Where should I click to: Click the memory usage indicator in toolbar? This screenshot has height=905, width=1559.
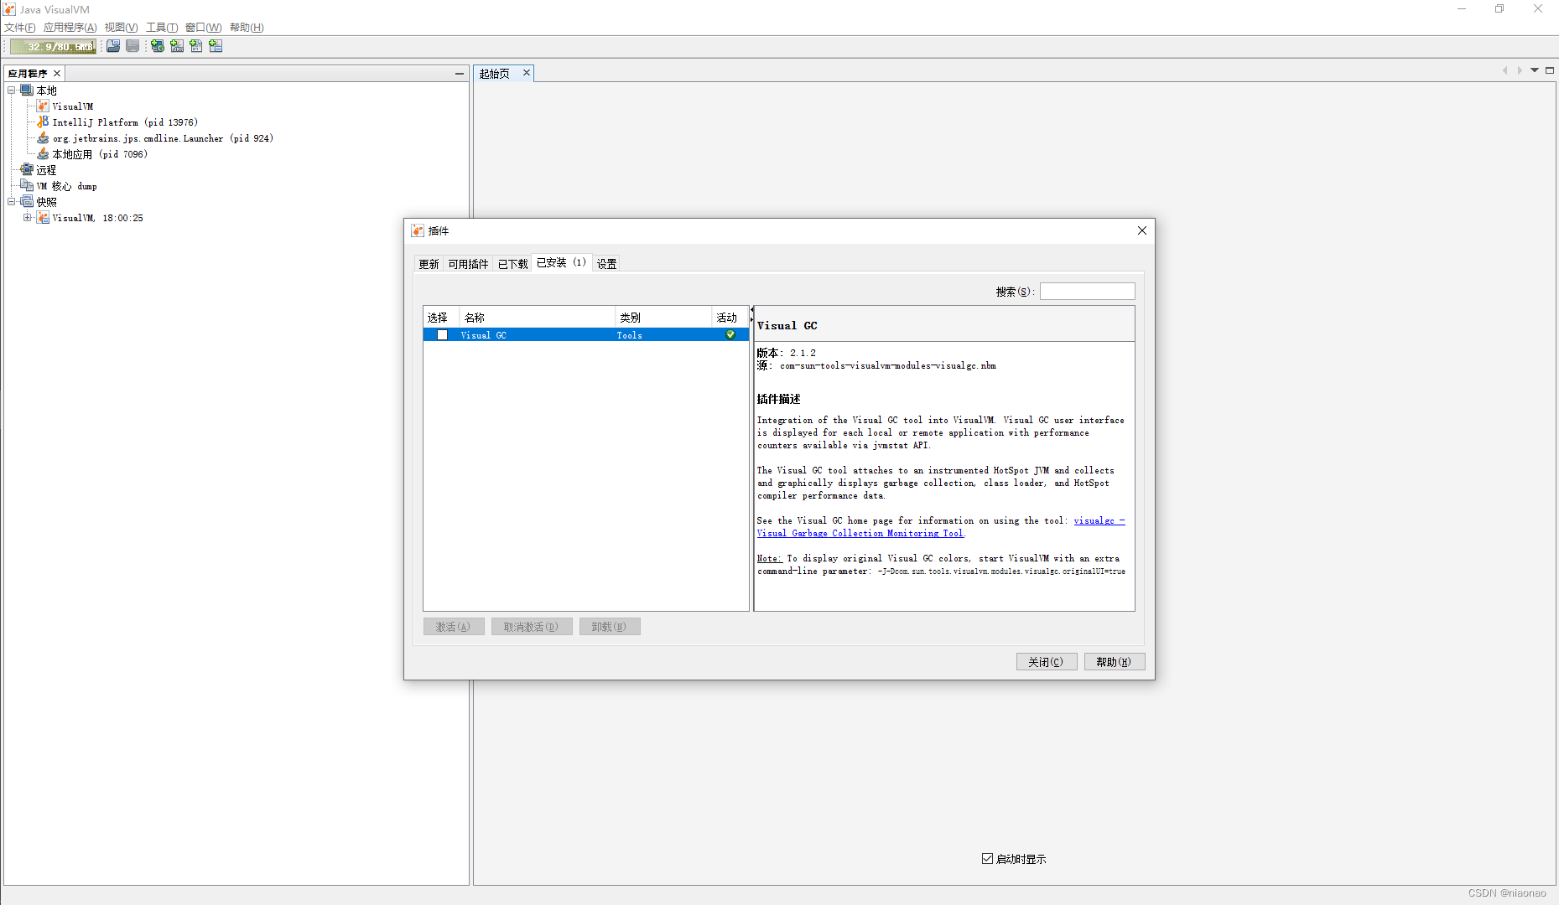(x=53, y=47)
